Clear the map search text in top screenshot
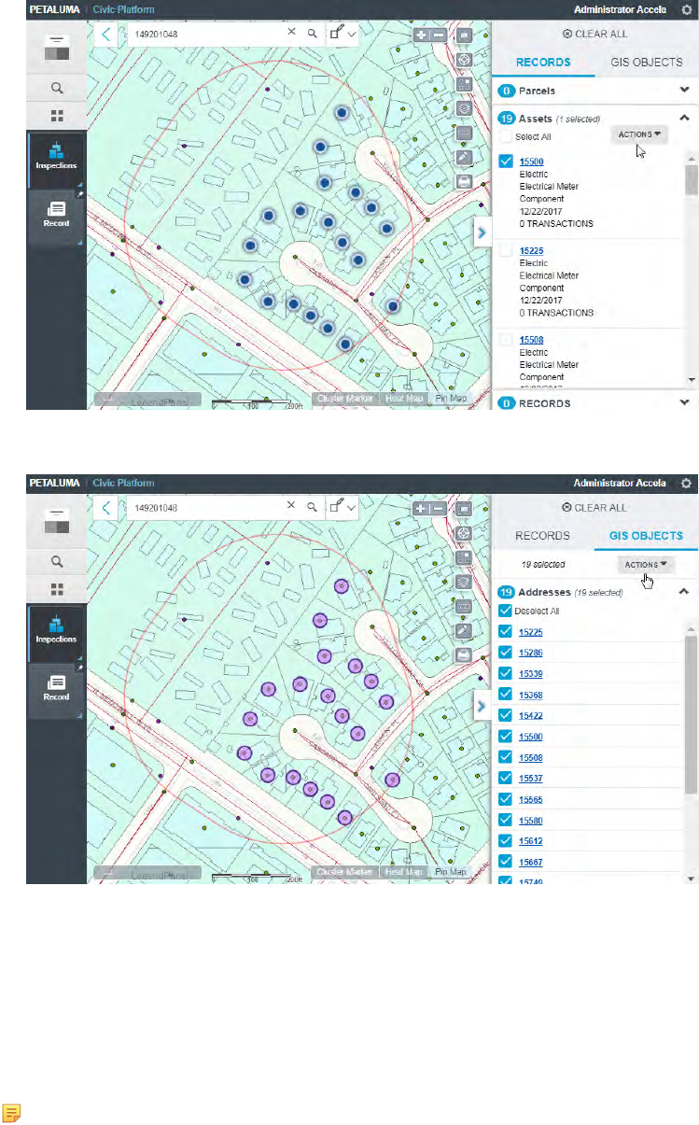The height and width of the screenshot is (1125, 699). [290, 33]
